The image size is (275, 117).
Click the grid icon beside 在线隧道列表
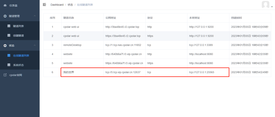(x=9, y=56)
